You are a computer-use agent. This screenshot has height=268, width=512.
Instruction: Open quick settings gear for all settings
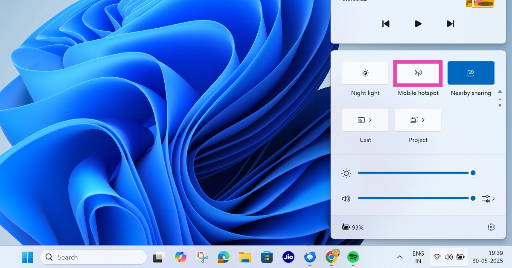491,227
